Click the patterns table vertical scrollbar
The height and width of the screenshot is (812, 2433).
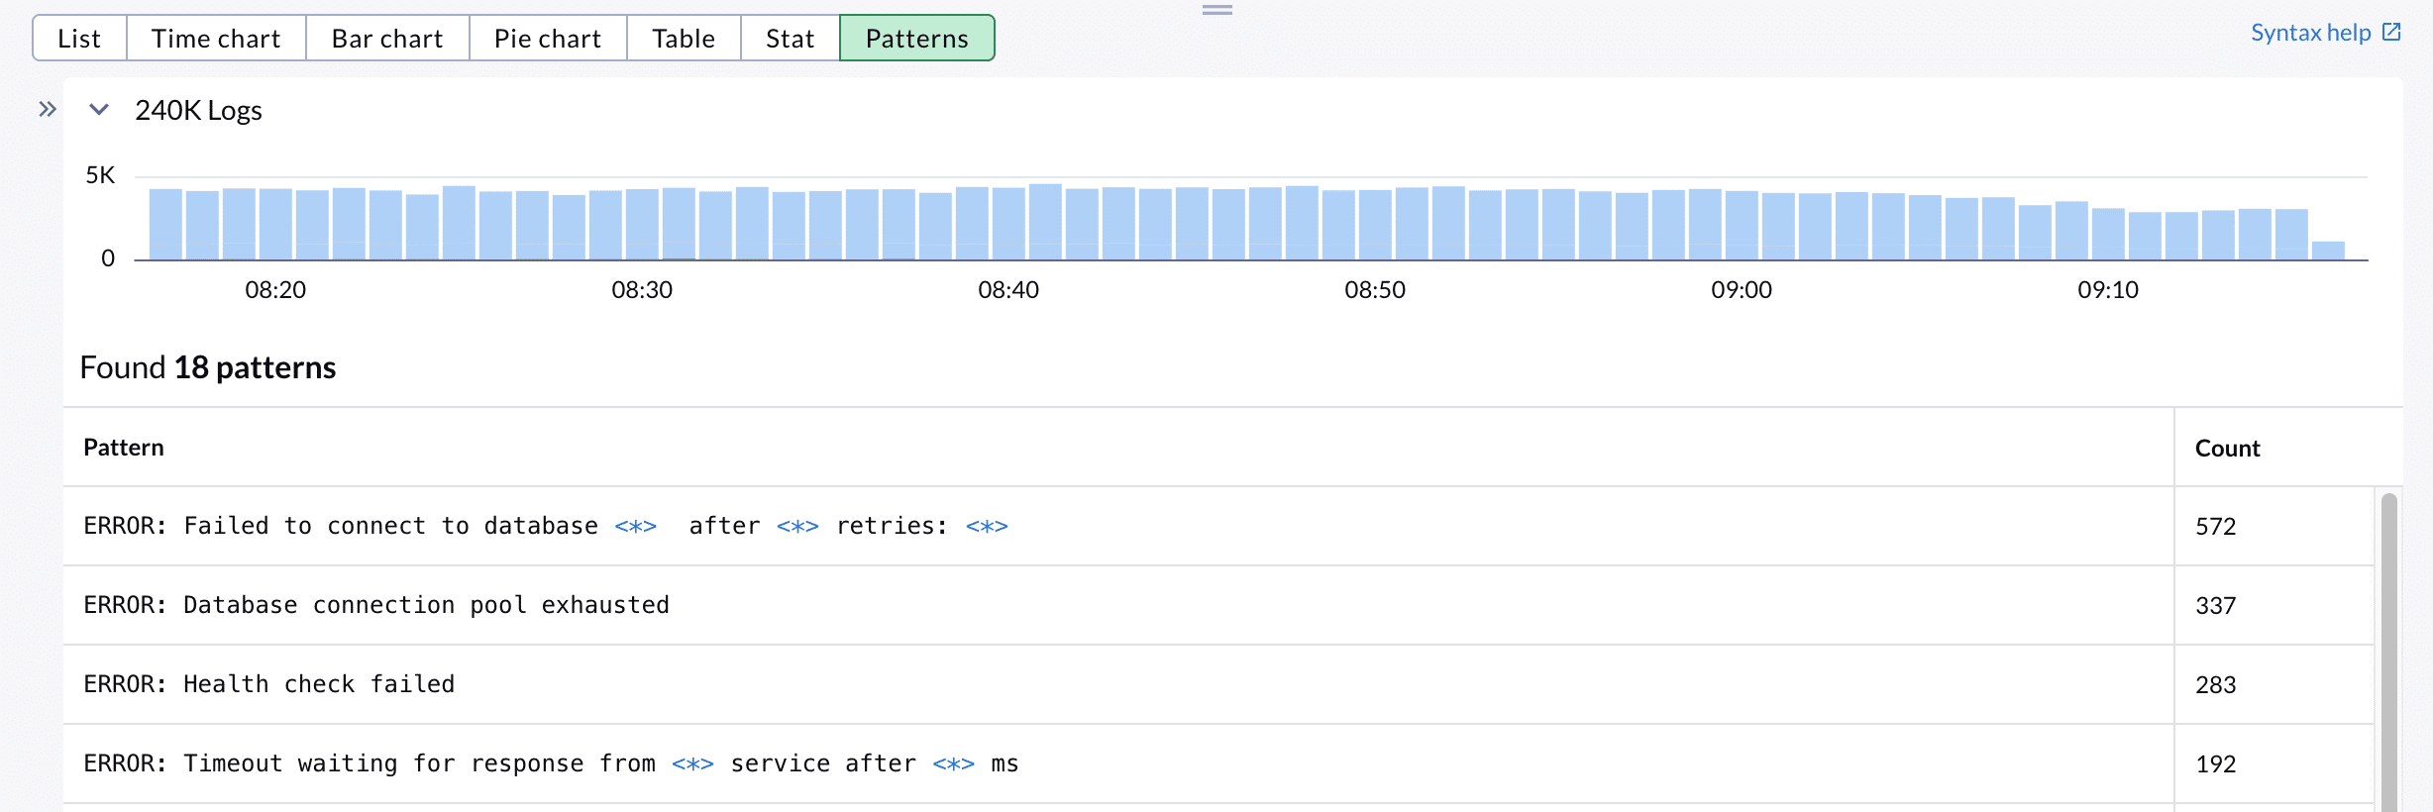pyautogui.click(x=2388, y=654)
